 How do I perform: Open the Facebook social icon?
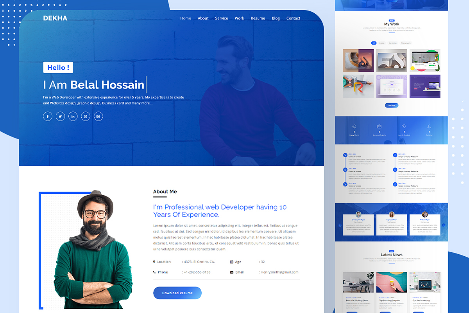click(48, 116)
